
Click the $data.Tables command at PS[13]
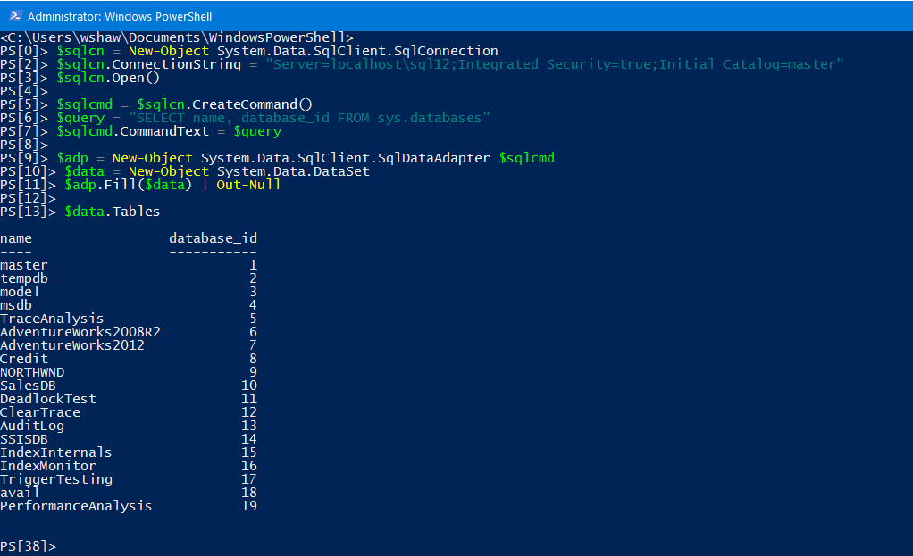click(x=112, y=212)
